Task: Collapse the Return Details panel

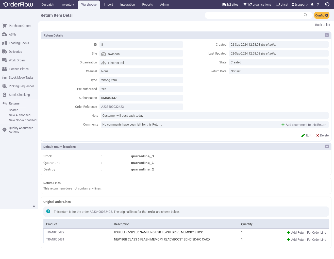Action: pos(327,35)
